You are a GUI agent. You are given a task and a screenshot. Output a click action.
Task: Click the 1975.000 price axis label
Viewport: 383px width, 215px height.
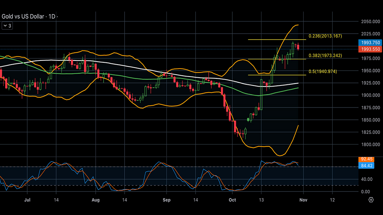[371, 59]
